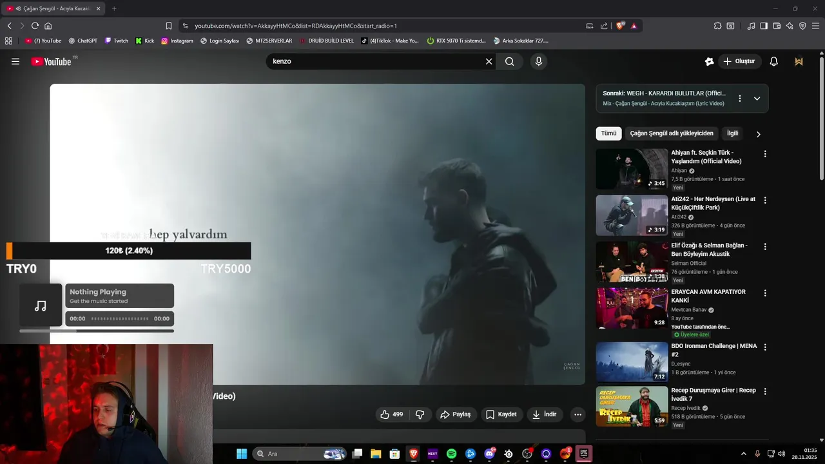Open Epic Games Launcher from the taskbar
The height and width of the screenshot is (464, 825).
[x=584, y=454]
